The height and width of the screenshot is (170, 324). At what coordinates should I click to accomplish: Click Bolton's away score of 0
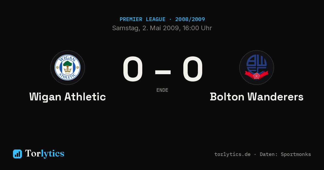coord(193,69)
